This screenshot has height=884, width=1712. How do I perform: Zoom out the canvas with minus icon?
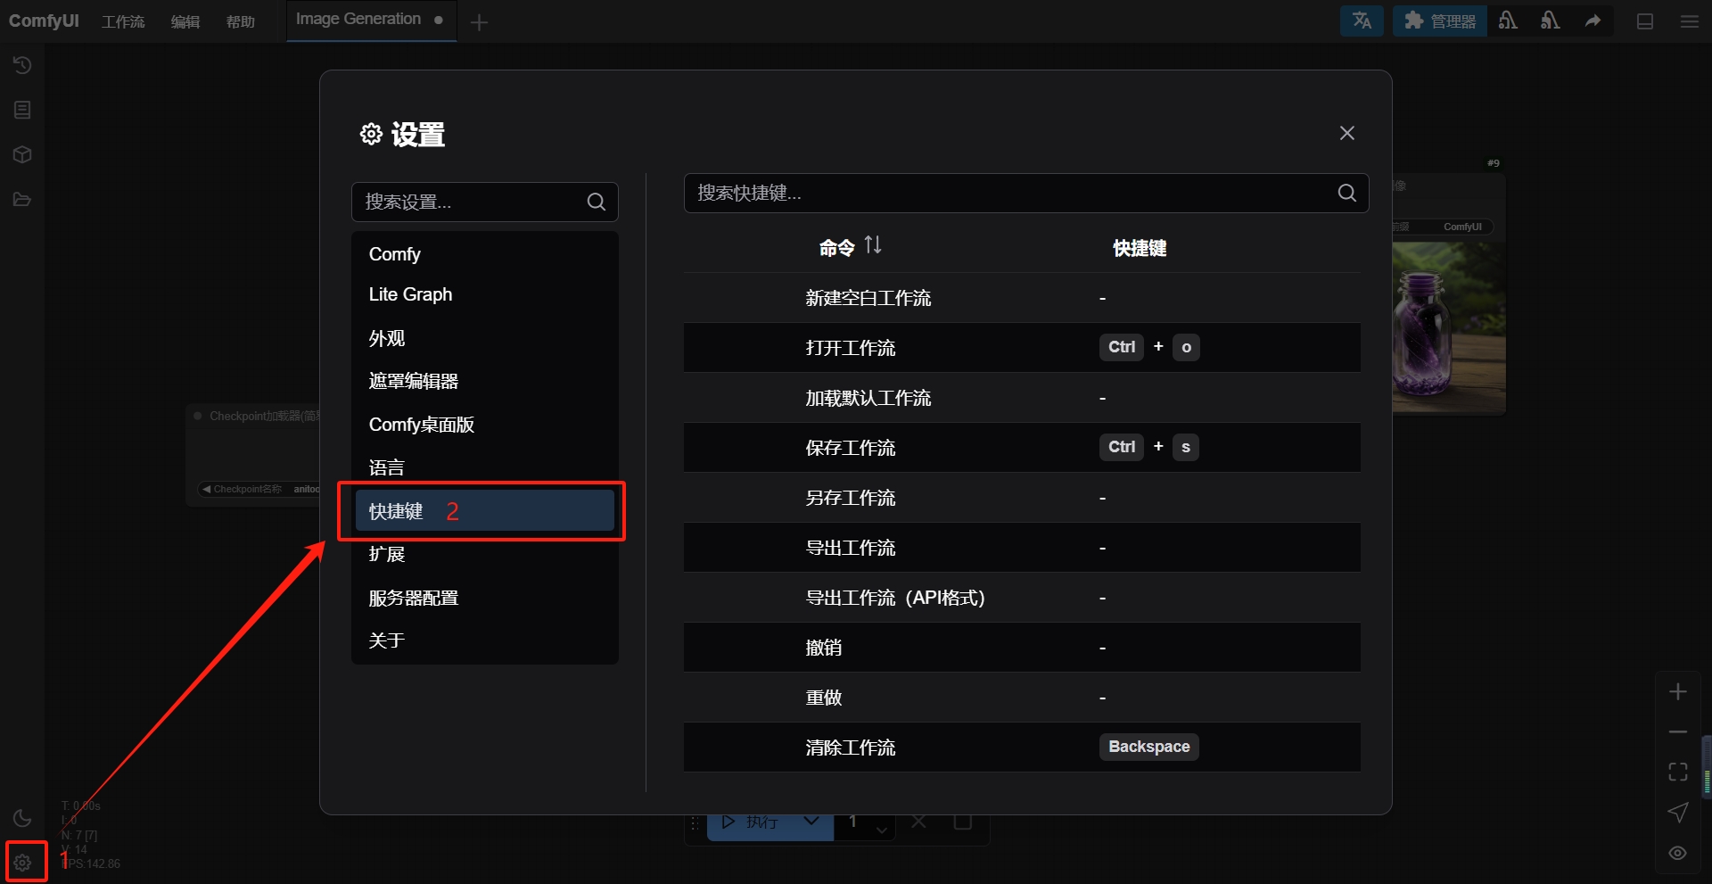click(1678, 731)
